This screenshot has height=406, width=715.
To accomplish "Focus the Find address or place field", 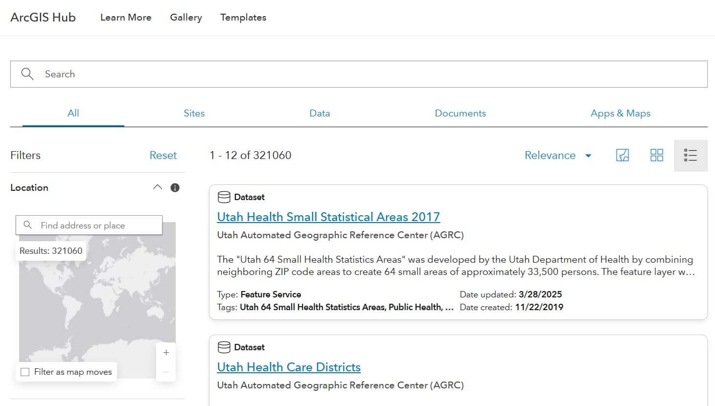I will 89,225.
